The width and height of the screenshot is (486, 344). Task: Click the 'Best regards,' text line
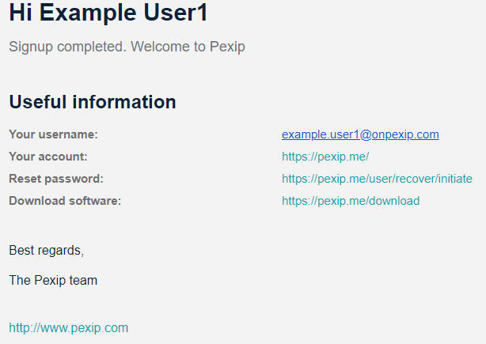pos(46,251)
